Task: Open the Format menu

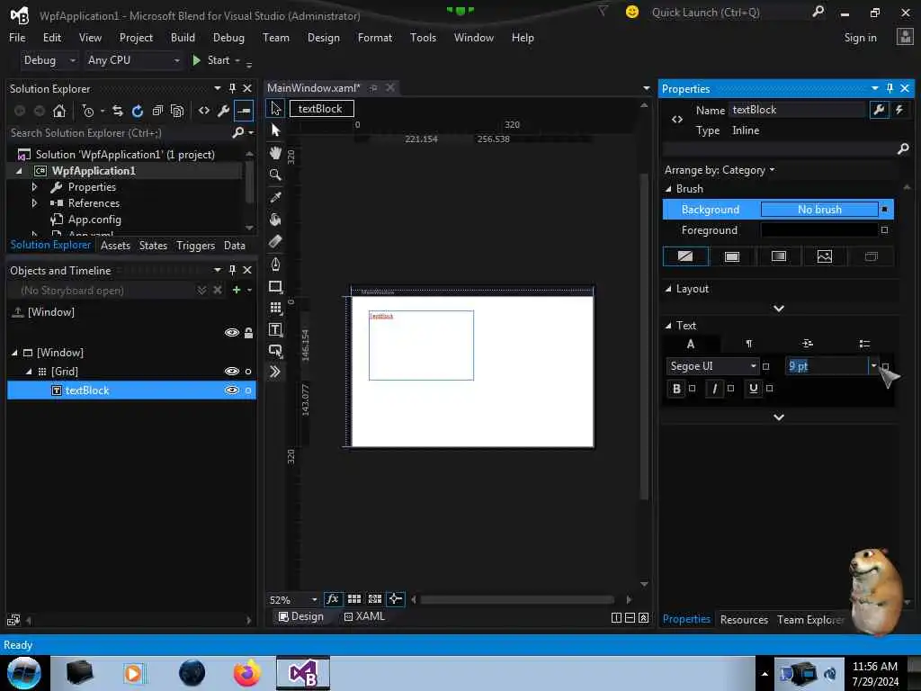Action: tap(375, 38)
